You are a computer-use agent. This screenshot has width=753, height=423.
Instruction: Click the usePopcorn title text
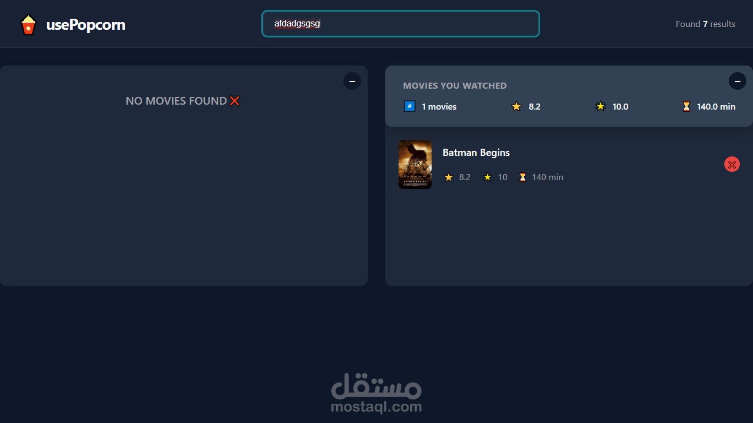click(86, 25)
